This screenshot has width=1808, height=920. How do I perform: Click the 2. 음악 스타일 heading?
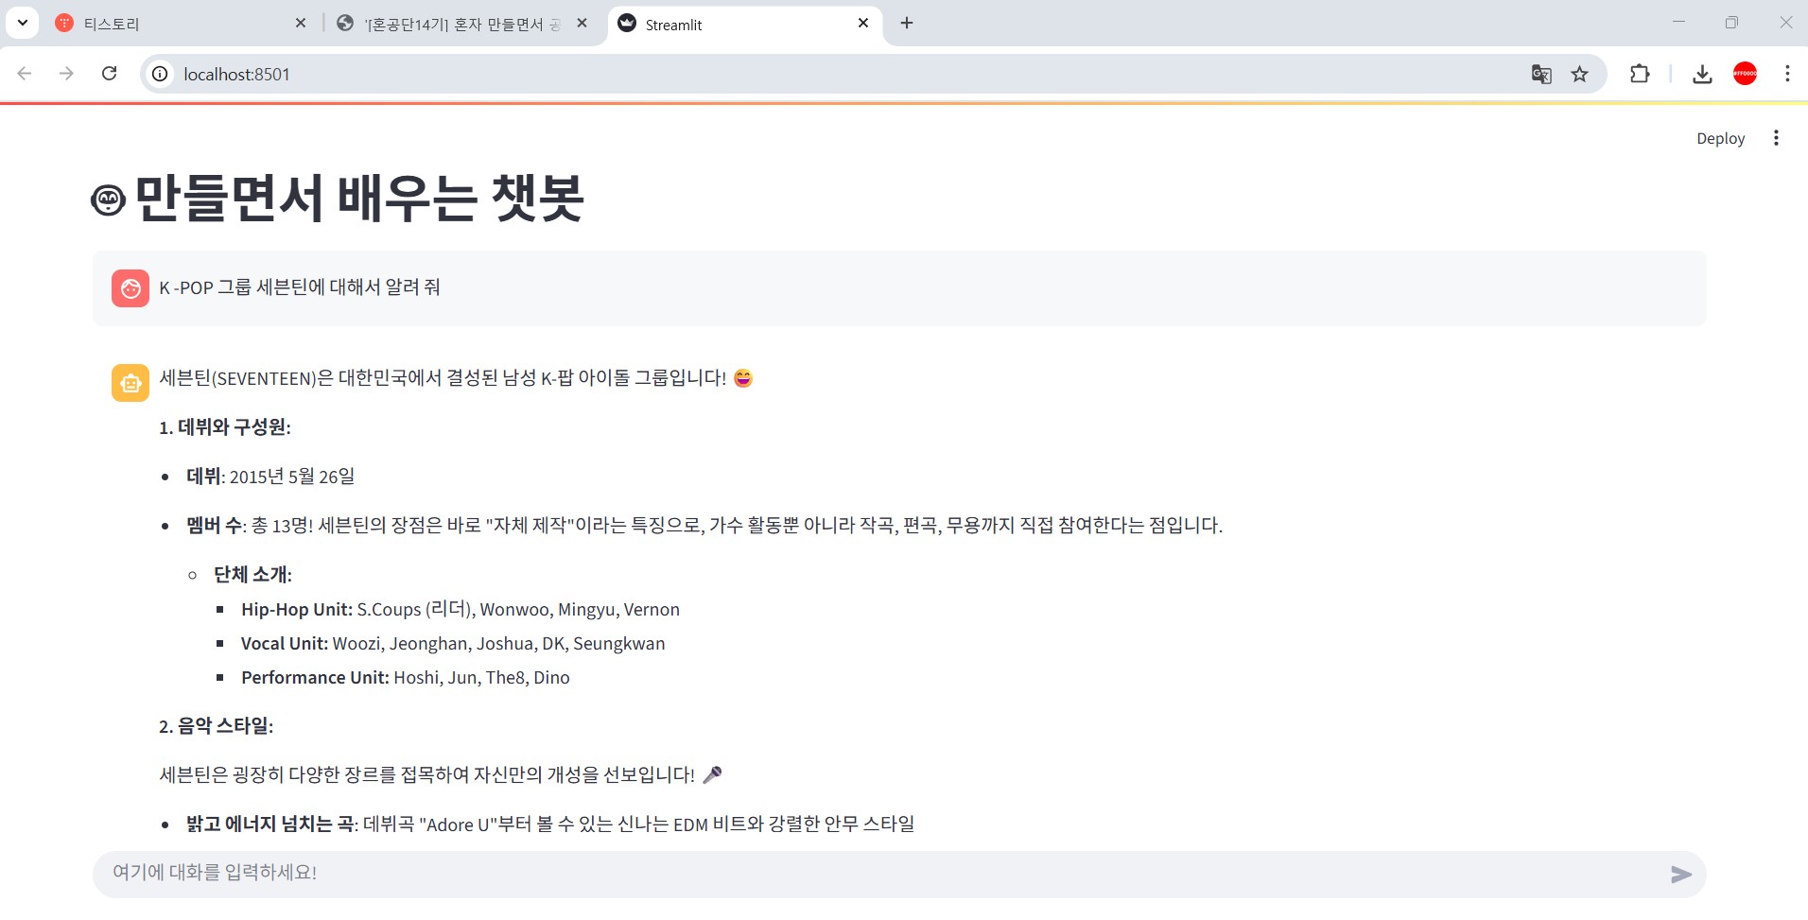coord(217,726)
